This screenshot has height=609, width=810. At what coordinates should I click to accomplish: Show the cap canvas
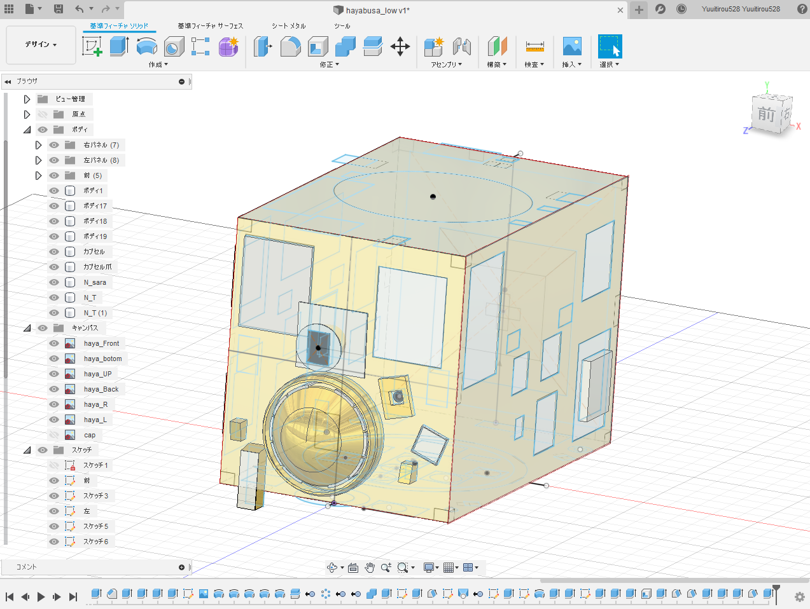coord(54,435)
